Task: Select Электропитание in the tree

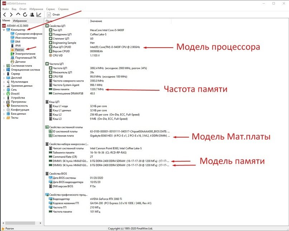Action: point(23,54)
